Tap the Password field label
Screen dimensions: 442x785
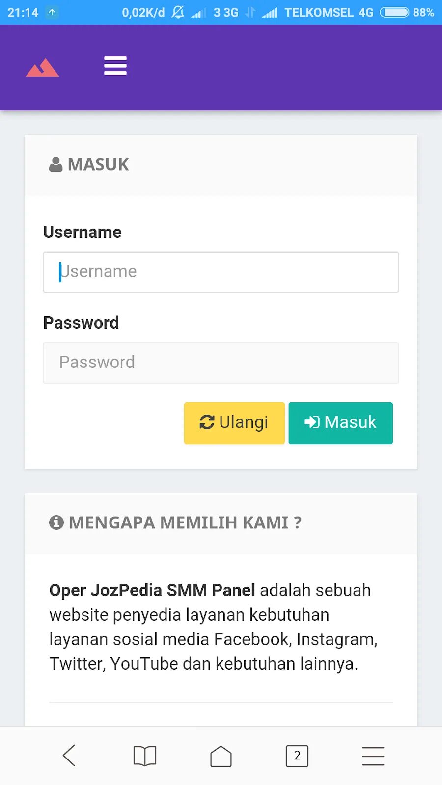pyautogui.click(x=81, y=323)
